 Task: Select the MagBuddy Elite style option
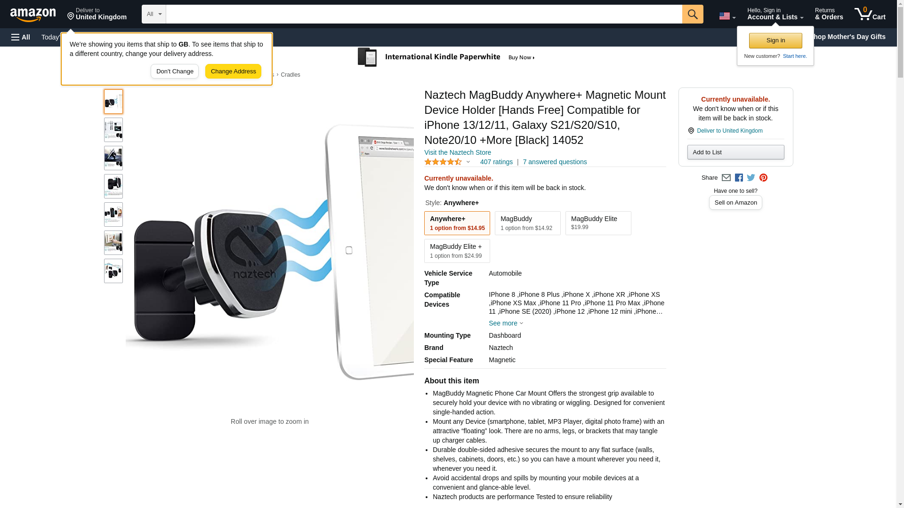pos(598,223)
